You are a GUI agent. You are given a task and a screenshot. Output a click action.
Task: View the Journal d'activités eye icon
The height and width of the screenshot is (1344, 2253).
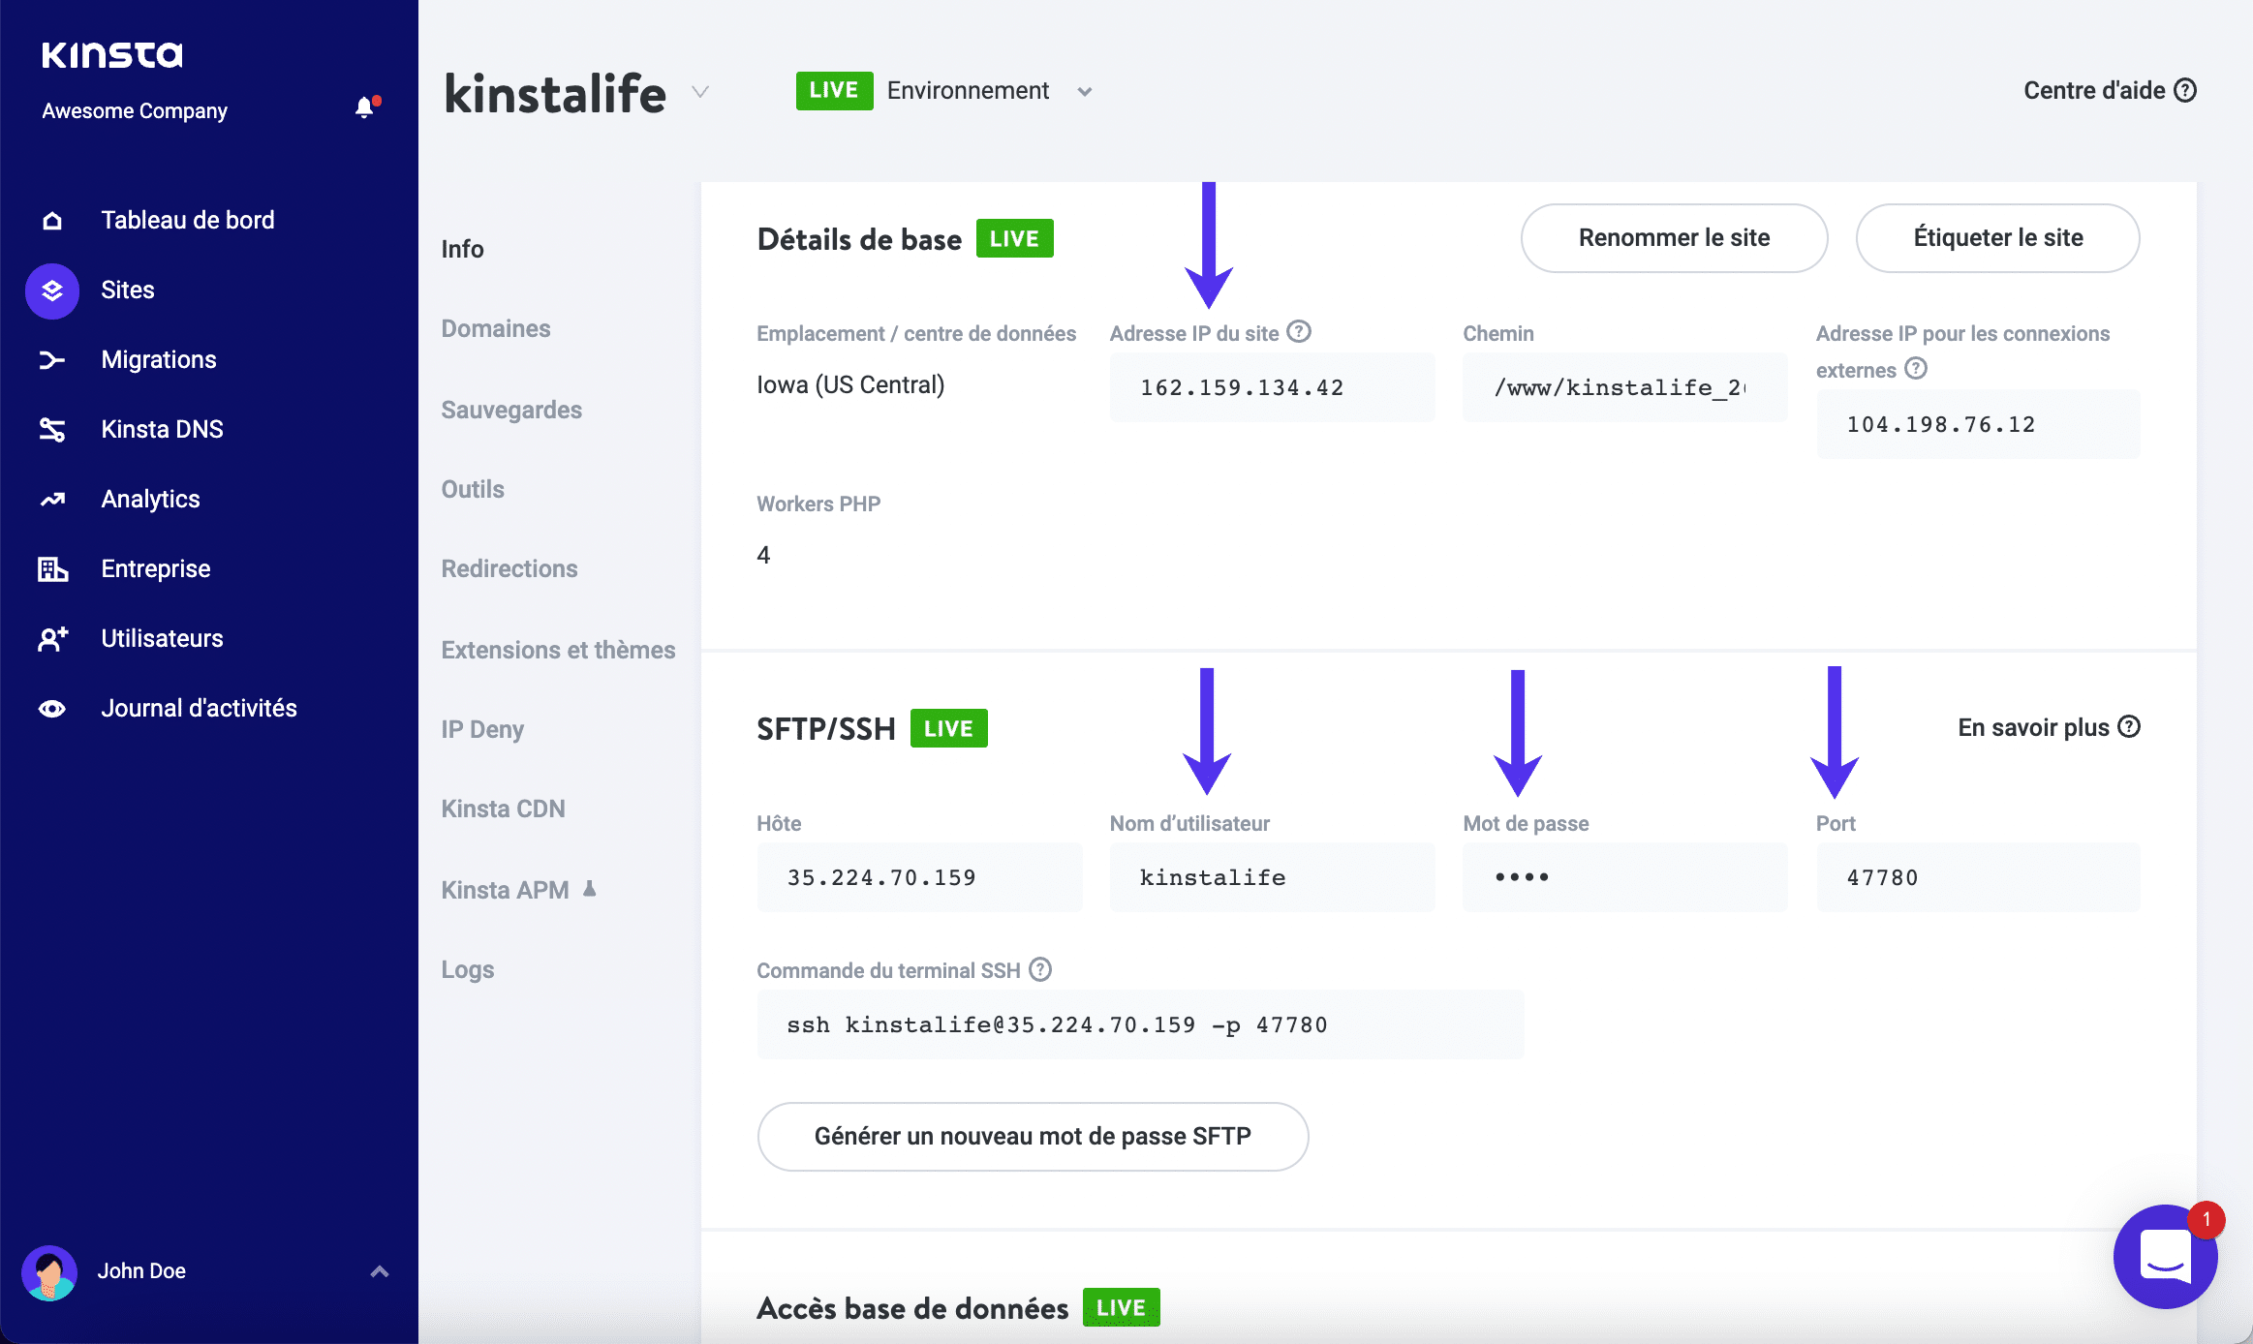(51, 708)
